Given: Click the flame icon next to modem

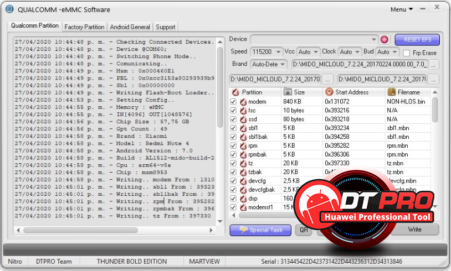Looking at the screenshot, I should tap(243, 102).
